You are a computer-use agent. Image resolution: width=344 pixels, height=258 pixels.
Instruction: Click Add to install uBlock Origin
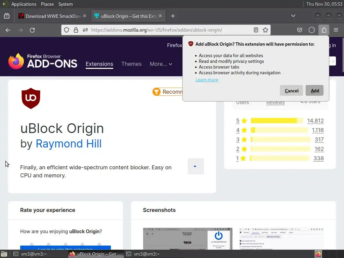314,90
